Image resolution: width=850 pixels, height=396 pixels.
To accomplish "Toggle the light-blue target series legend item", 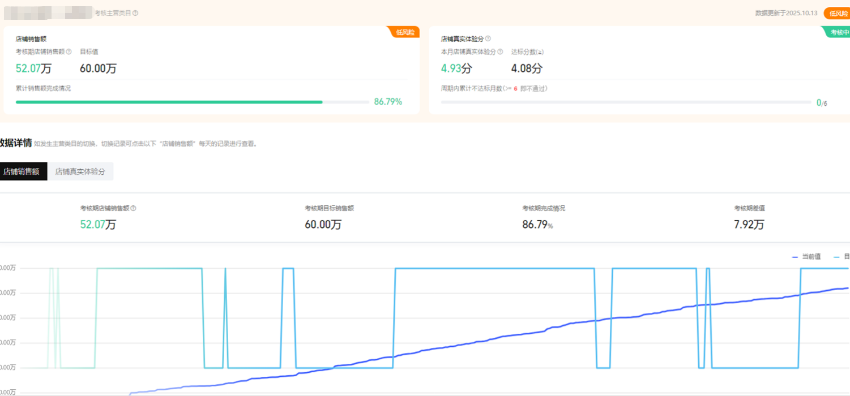I will pyautogui.click(x=842, y=257).
